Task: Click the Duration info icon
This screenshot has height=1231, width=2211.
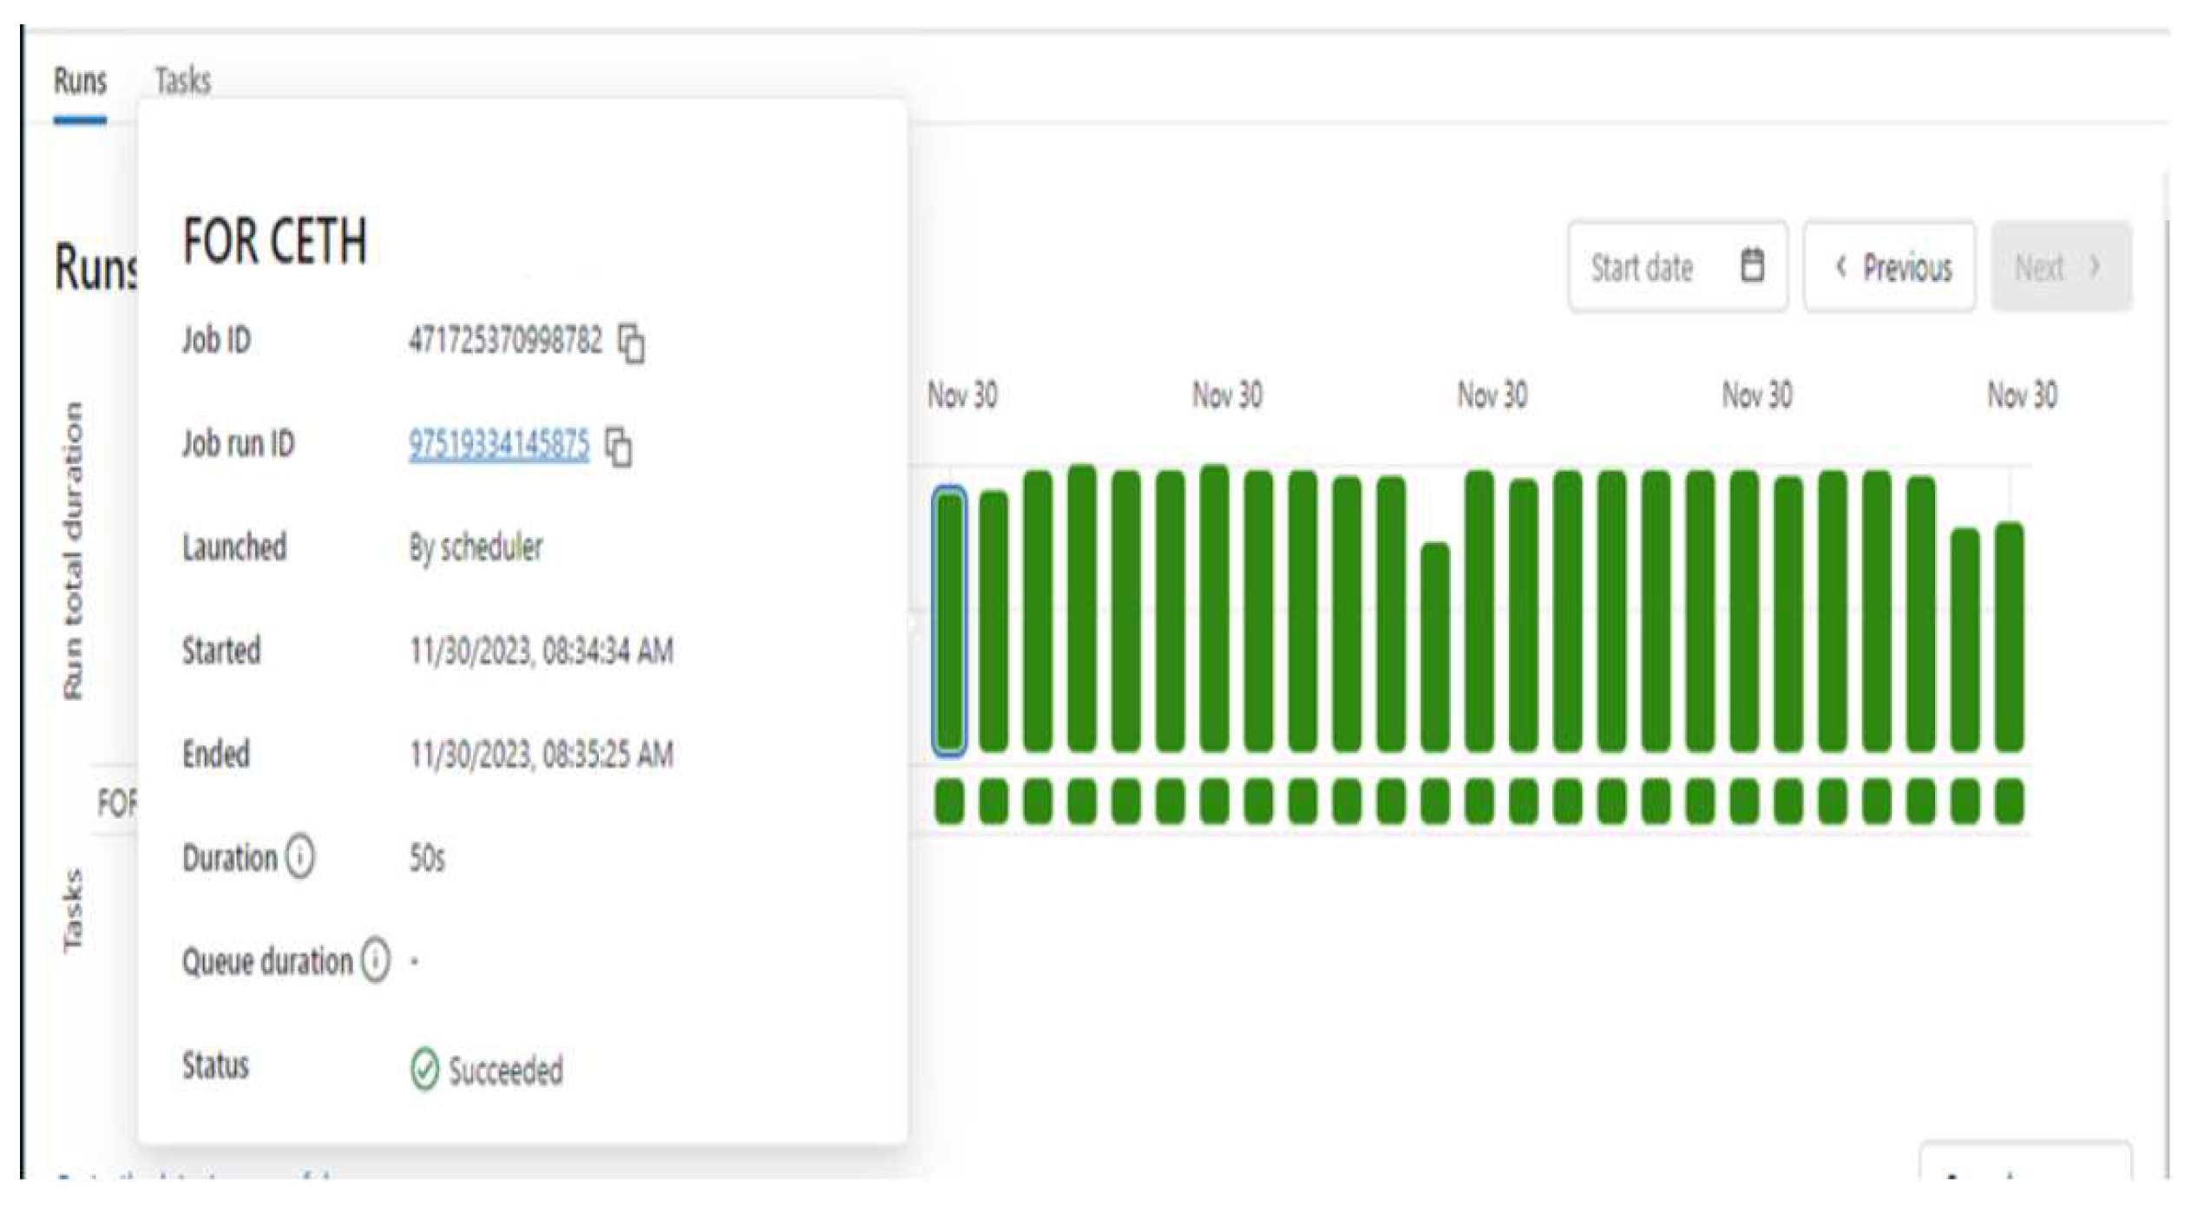Action: point(300,858)
